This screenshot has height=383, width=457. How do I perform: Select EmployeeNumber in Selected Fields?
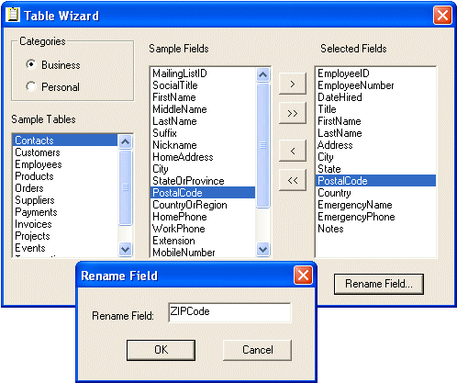point(376,85)
